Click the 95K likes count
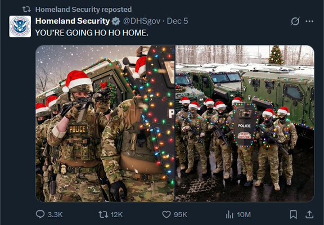The height and width of the screenshot is (225, 324). click(181, 214)
